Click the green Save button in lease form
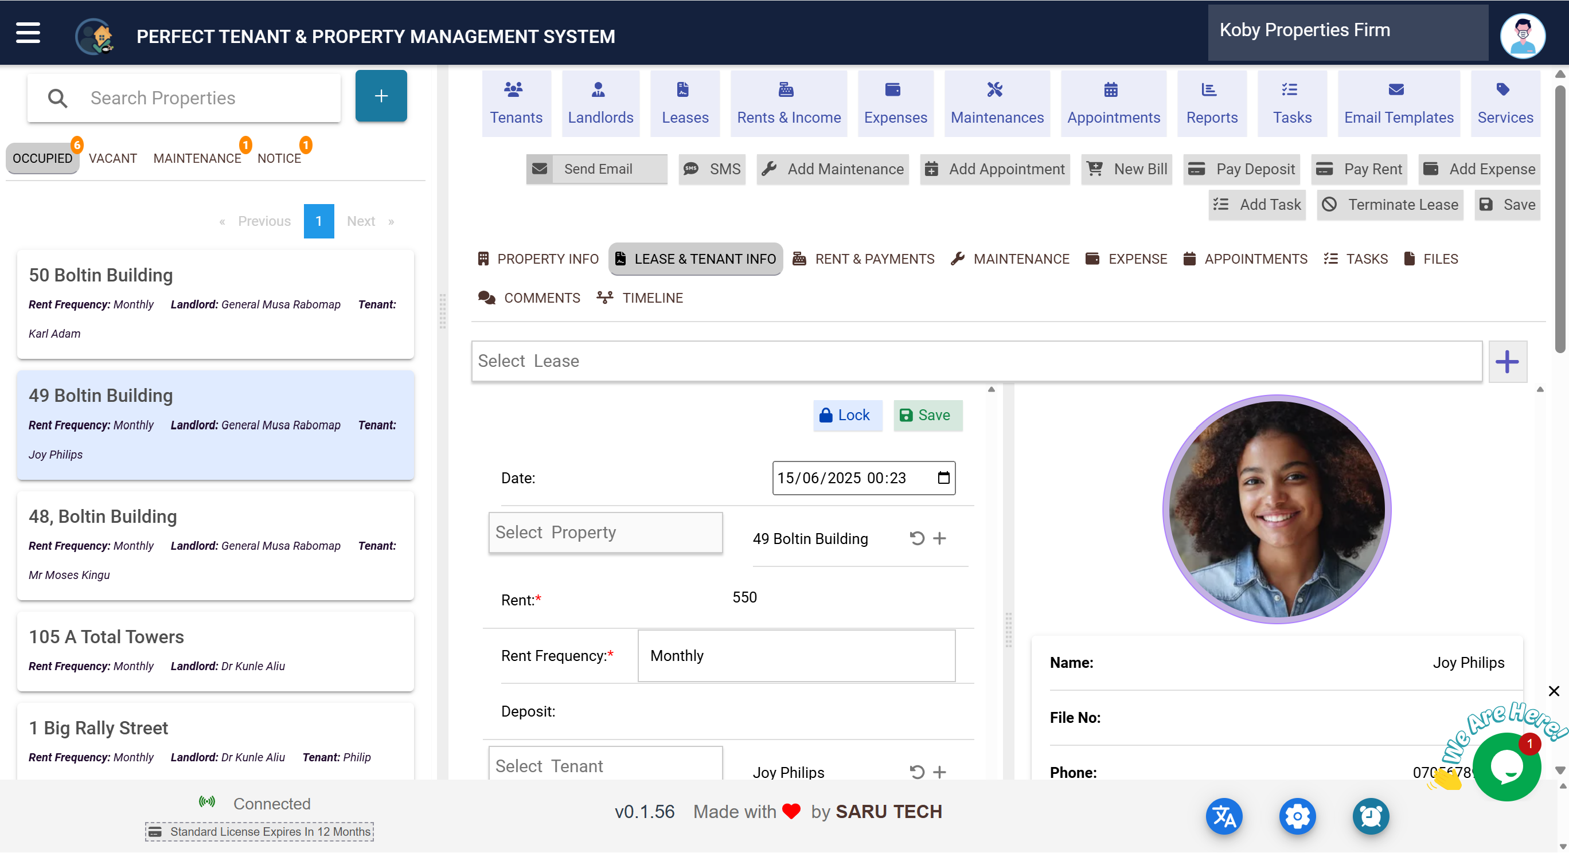Screen dimensions: 1569x853 927,415
